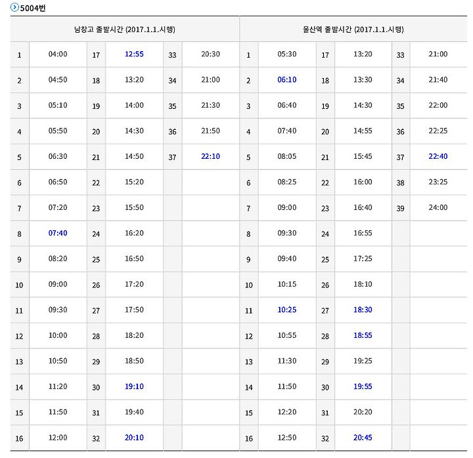This screenshot has height=458, width=473.
Task: Select the 04:50 time in 남창고 table
Action: 58,80
